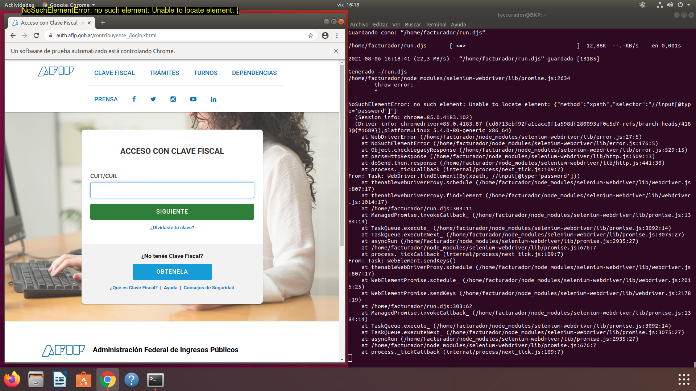Open LibreOffice Writer from dock
696x391 pixels.
click(60, 380)
